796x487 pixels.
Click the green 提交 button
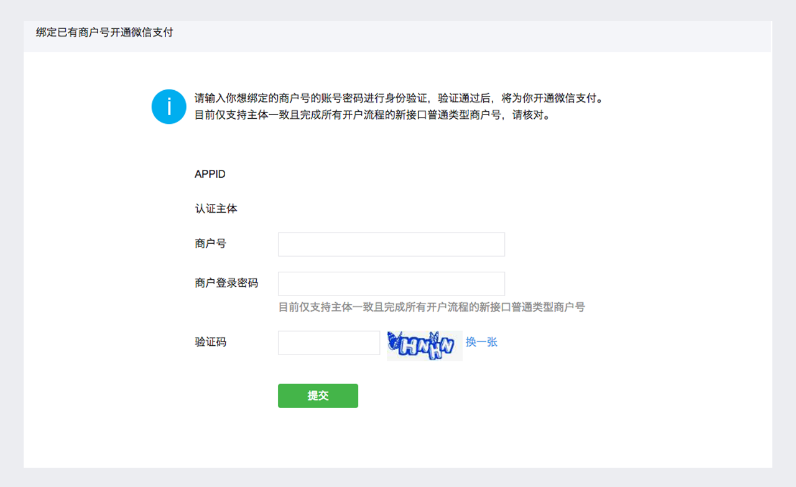coord(318,396)
